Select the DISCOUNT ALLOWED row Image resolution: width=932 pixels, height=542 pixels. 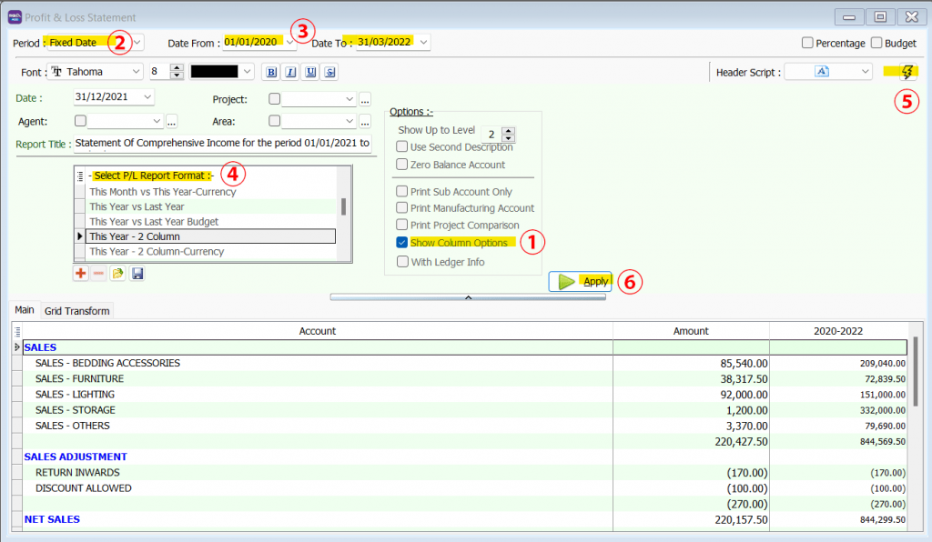[x=465, y=488]
